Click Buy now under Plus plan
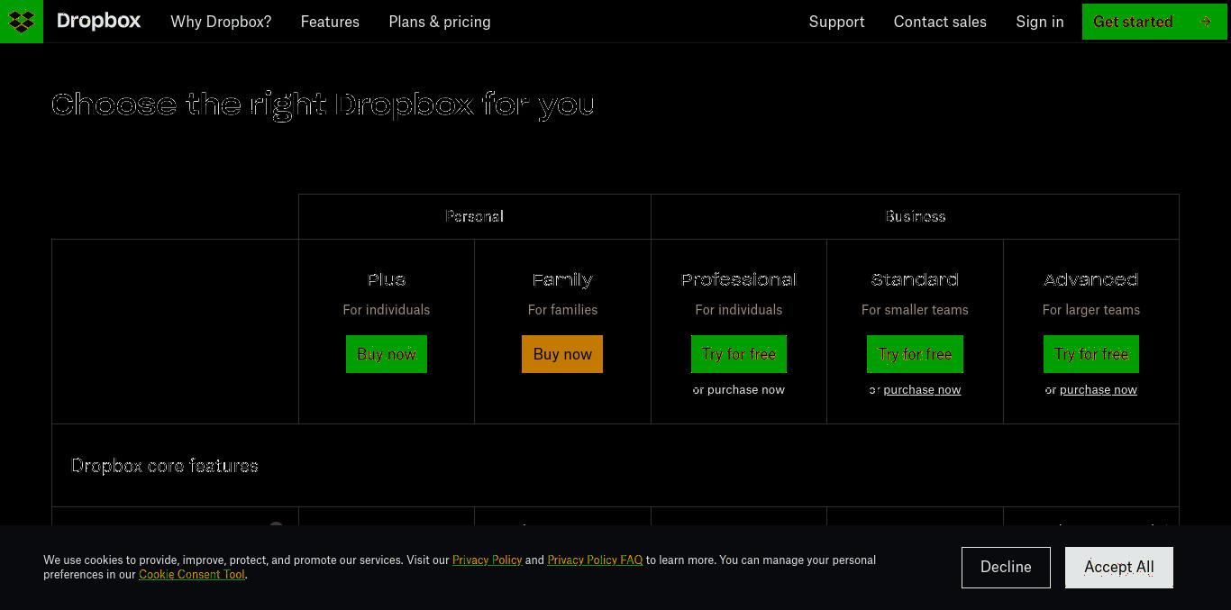 [387, 354]
